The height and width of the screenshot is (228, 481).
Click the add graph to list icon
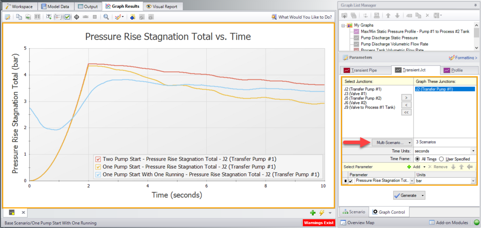(132, 17)
